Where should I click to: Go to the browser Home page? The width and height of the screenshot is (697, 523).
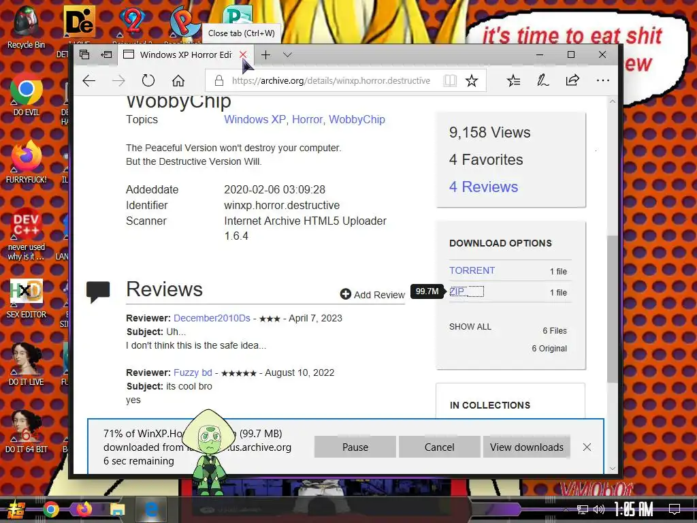[178, 80]
